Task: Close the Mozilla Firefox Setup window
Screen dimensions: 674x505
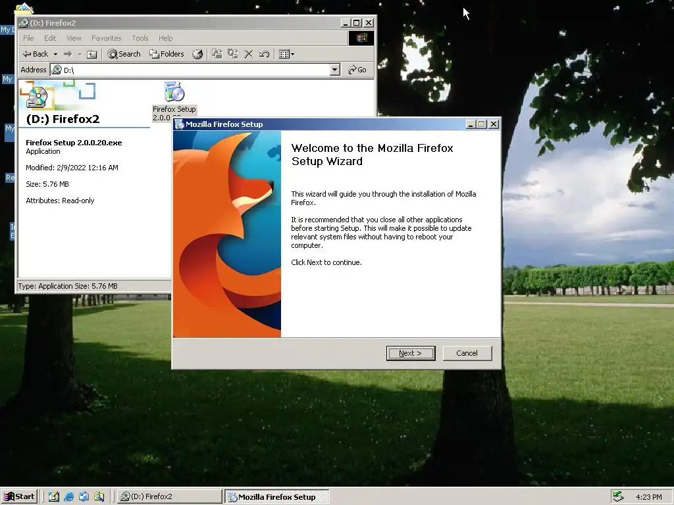Action: [x=494, y=124]
